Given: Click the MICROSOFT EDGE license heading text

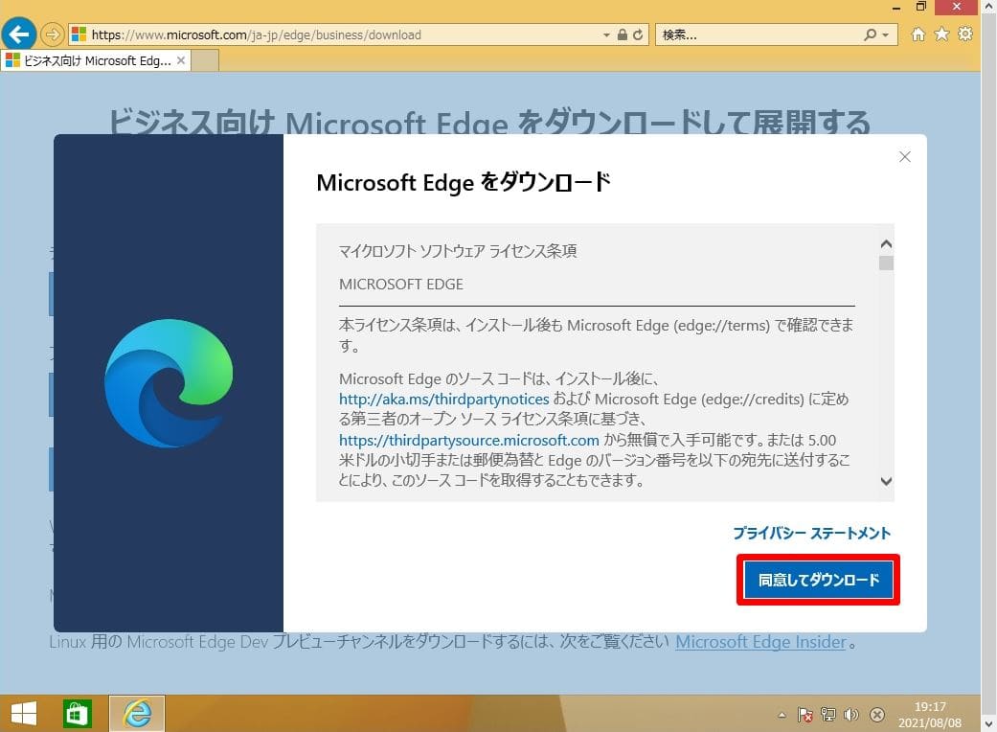Looking at the screenshot, I should coord(400,285).
